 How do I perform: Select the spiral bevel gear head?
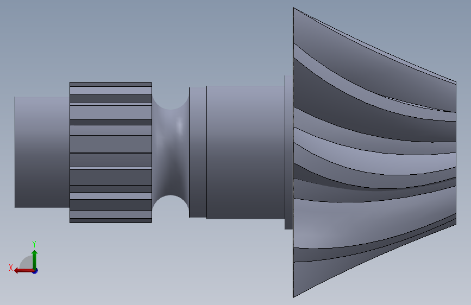pos(375,152)
